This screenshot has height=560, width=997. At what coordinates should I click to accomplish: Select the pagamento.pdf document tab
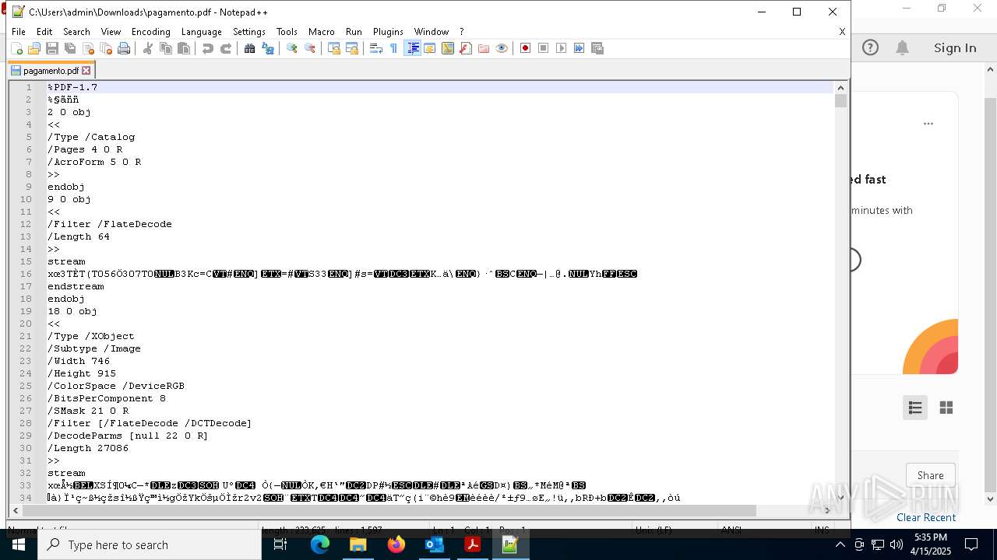51,71
